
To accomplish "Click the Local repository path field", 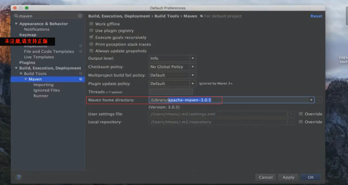I will (x=219, y=122).
